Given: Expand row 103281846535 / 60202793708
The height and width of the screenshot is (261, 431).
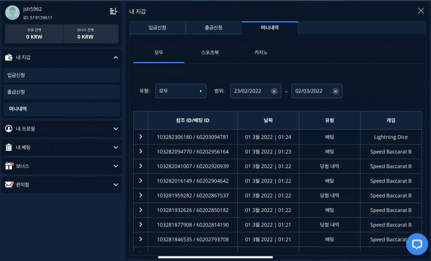Looking at the screenshot, I should pos(141,239).
